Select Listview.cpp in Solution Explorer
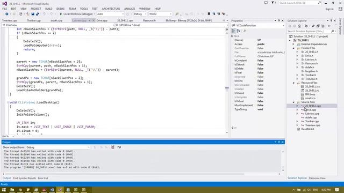 tap(312, 114)
